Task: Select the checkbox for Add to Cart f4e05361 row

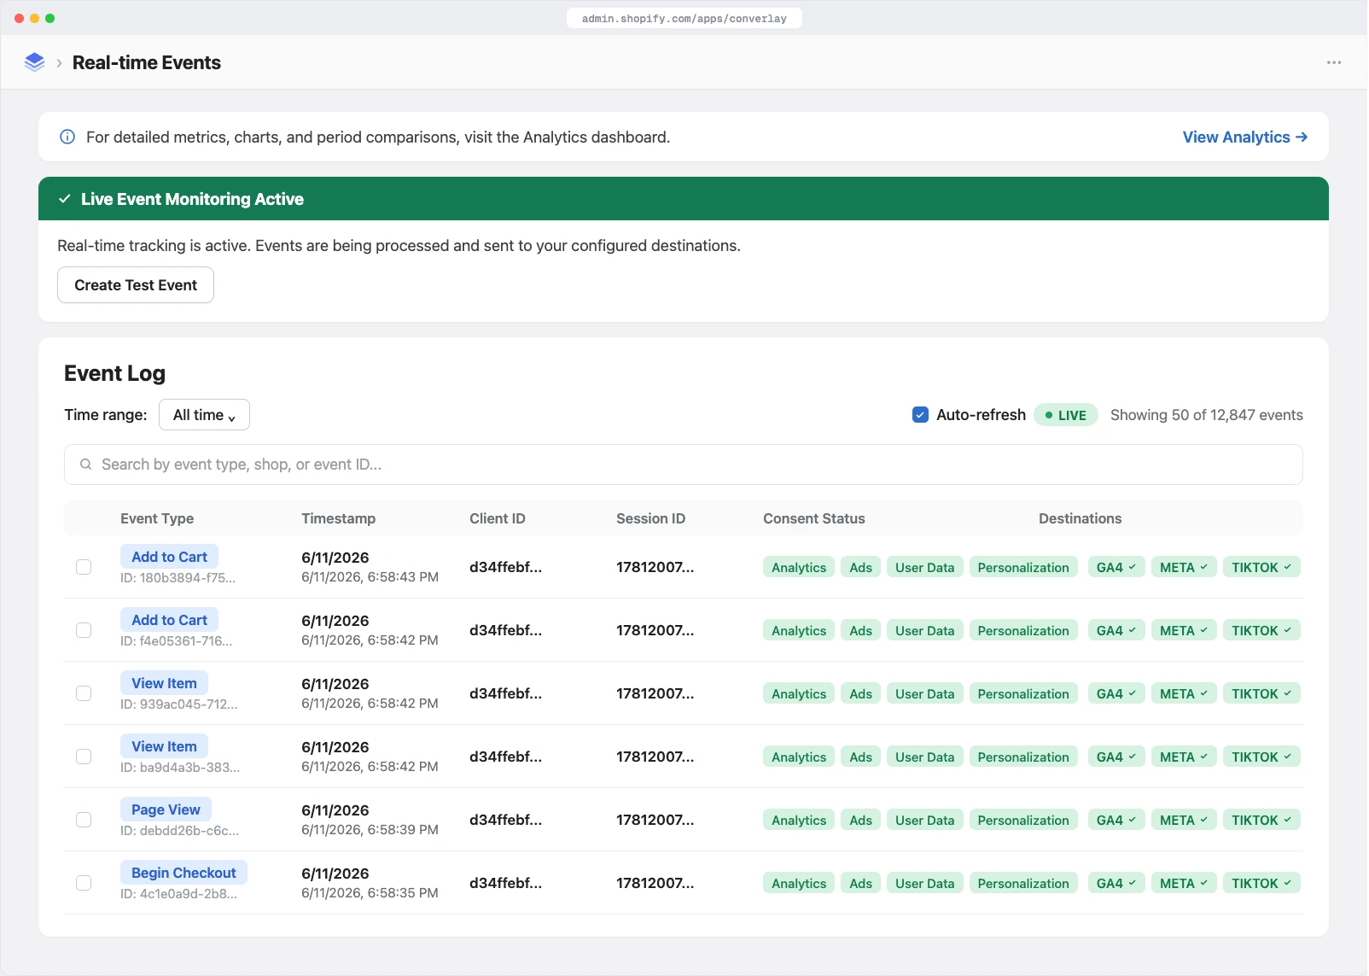Action: tap(84, 630)
